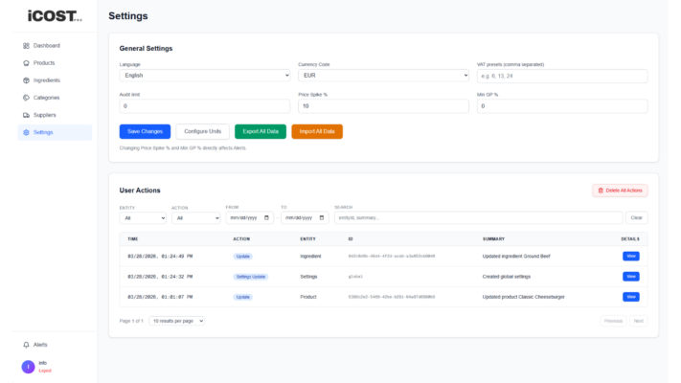Click the To date field
Screen dimensions: 681x383
coord(305,218)
